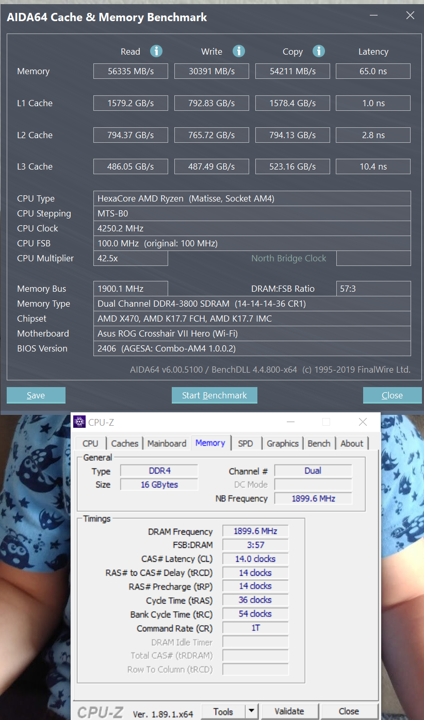The height and width of the screenshot is (720, 424).
Task: Click the CPU Multiplier 42.5x field
Action: [x=131, y=258]
